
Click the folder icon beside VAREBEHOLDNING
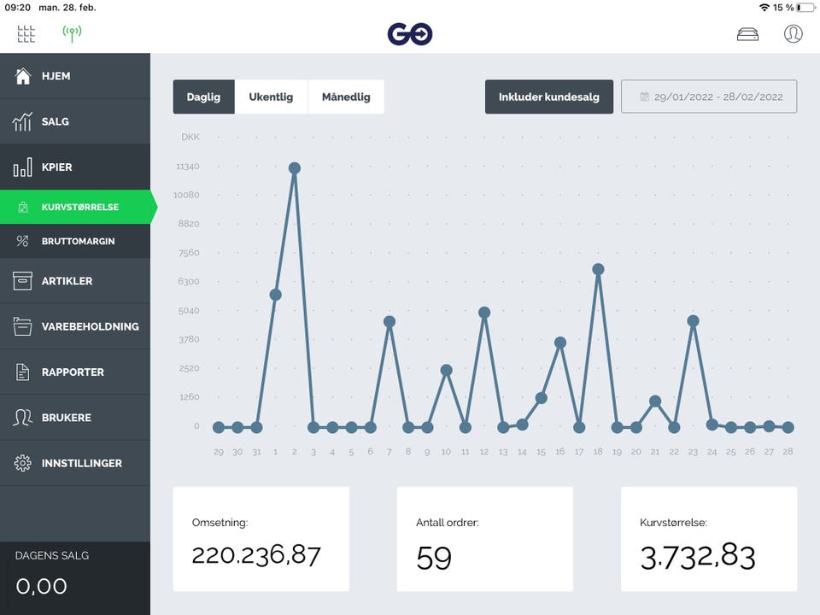22,326
